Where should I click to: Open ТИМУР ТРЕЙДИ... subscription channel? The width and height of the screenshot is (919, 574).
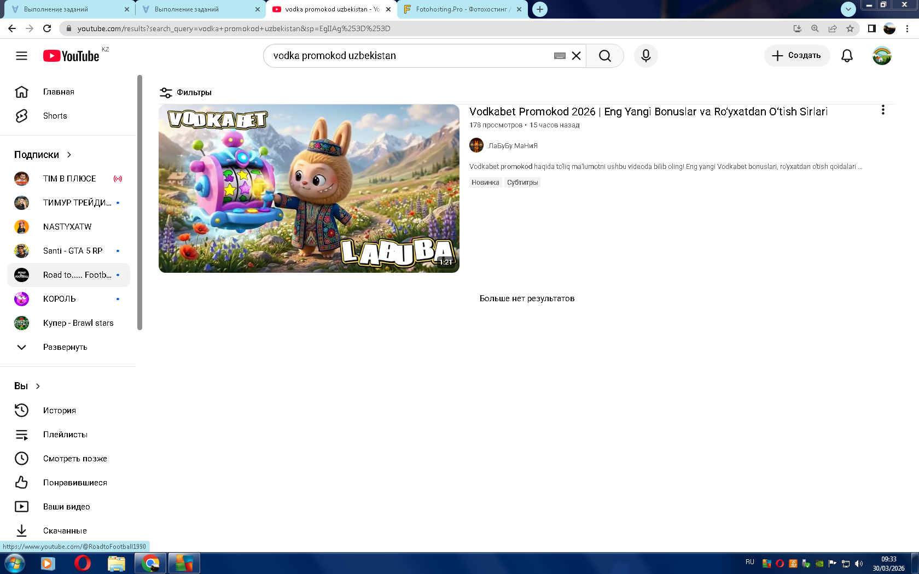coord(68,203)
